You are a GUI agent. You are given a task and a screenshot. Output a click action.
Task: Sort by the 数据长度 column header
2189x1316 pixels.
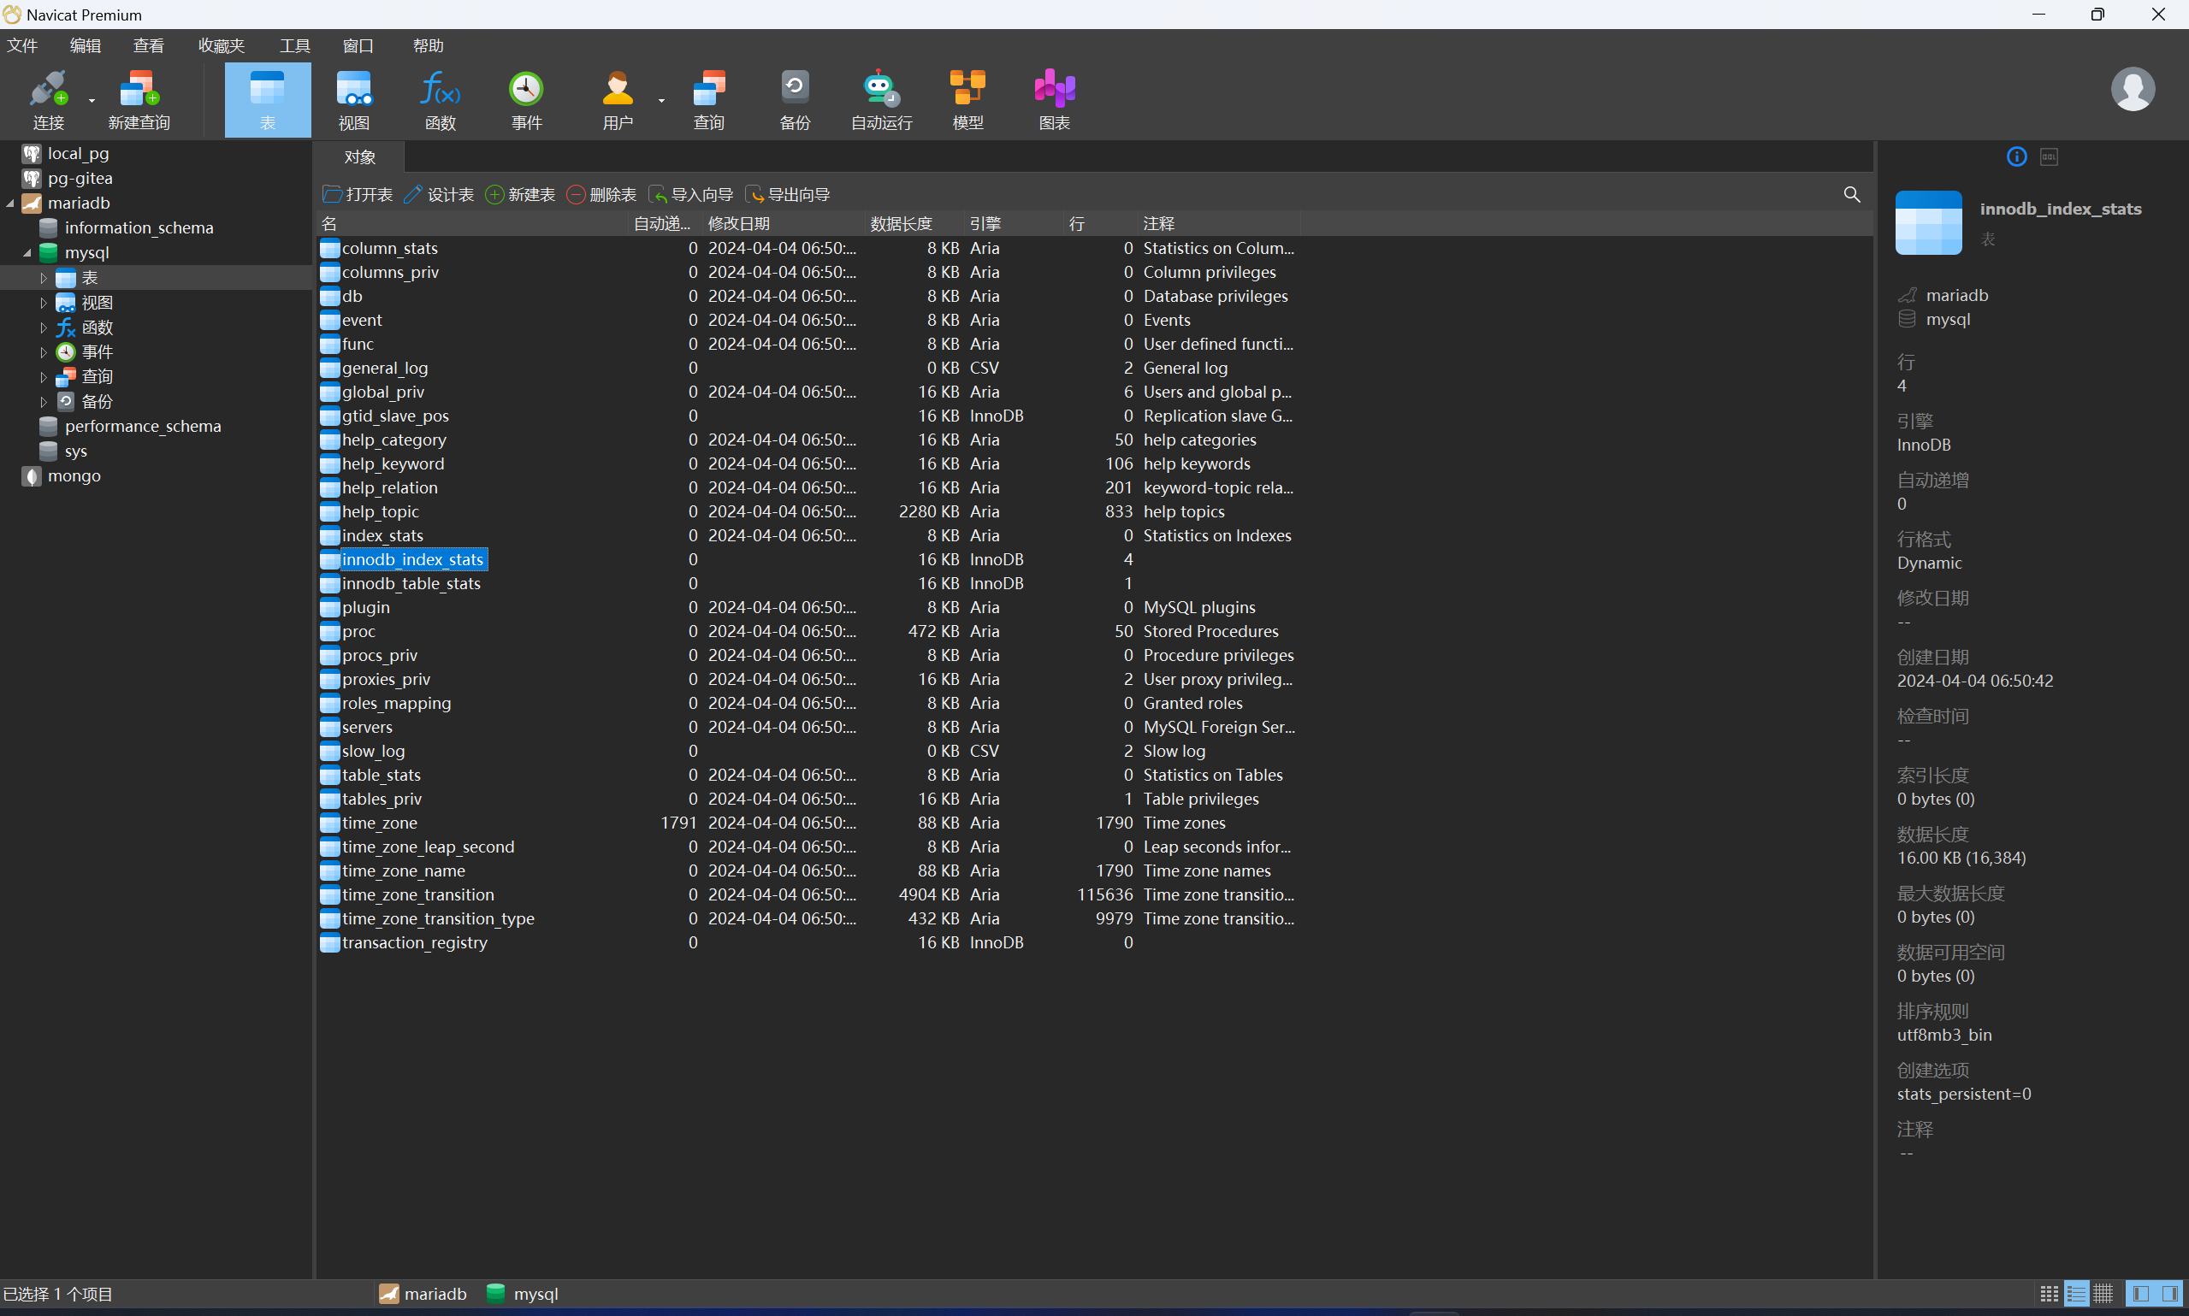tap(913, 223)
